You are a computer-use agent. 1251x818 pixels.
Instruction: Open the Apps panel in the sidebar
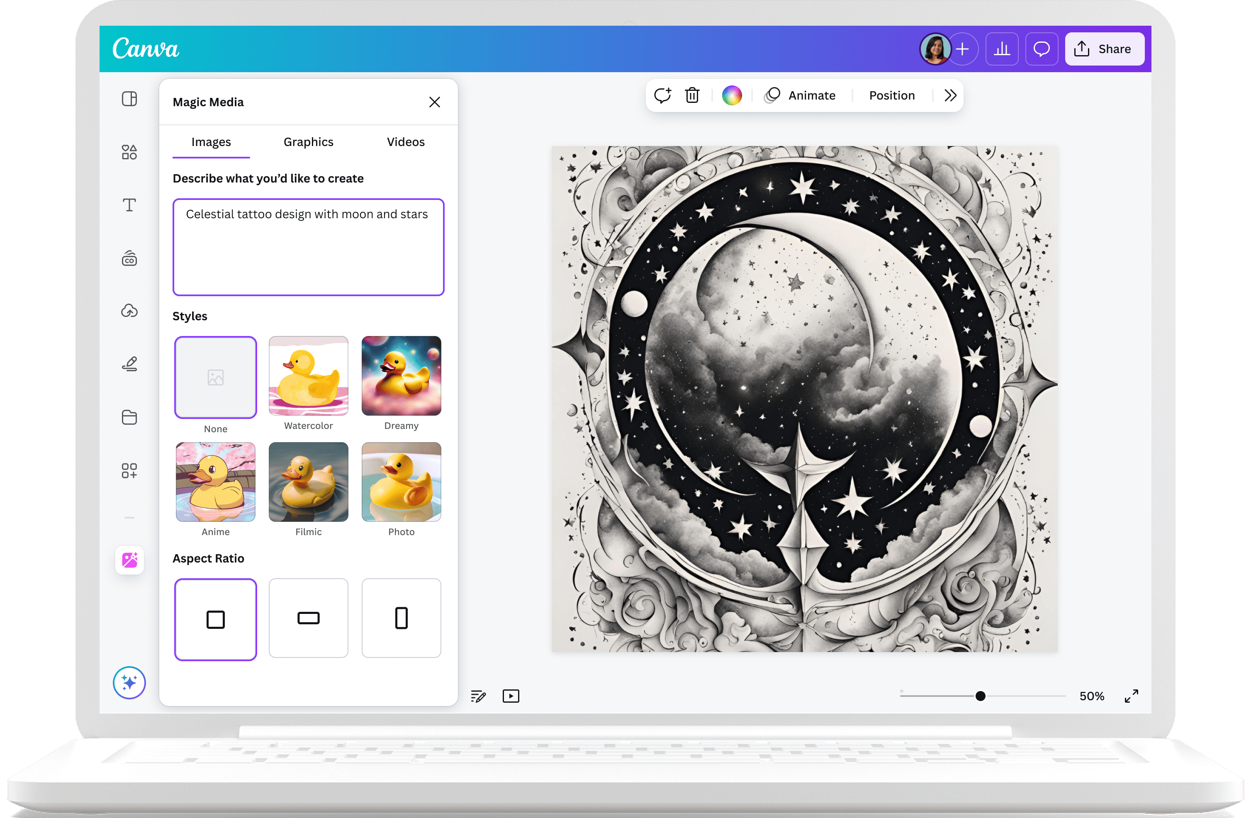coord(129,470)
